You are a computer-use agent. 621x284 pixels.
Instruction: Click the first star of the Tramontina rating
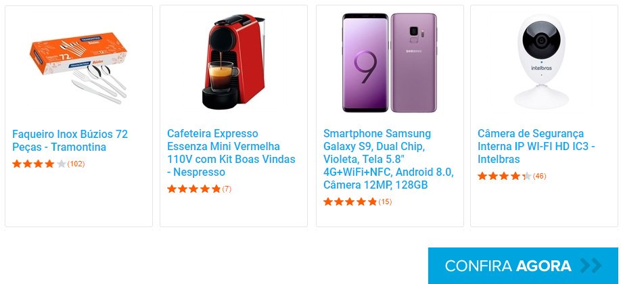pyautogui.click(x=17, y=164)
